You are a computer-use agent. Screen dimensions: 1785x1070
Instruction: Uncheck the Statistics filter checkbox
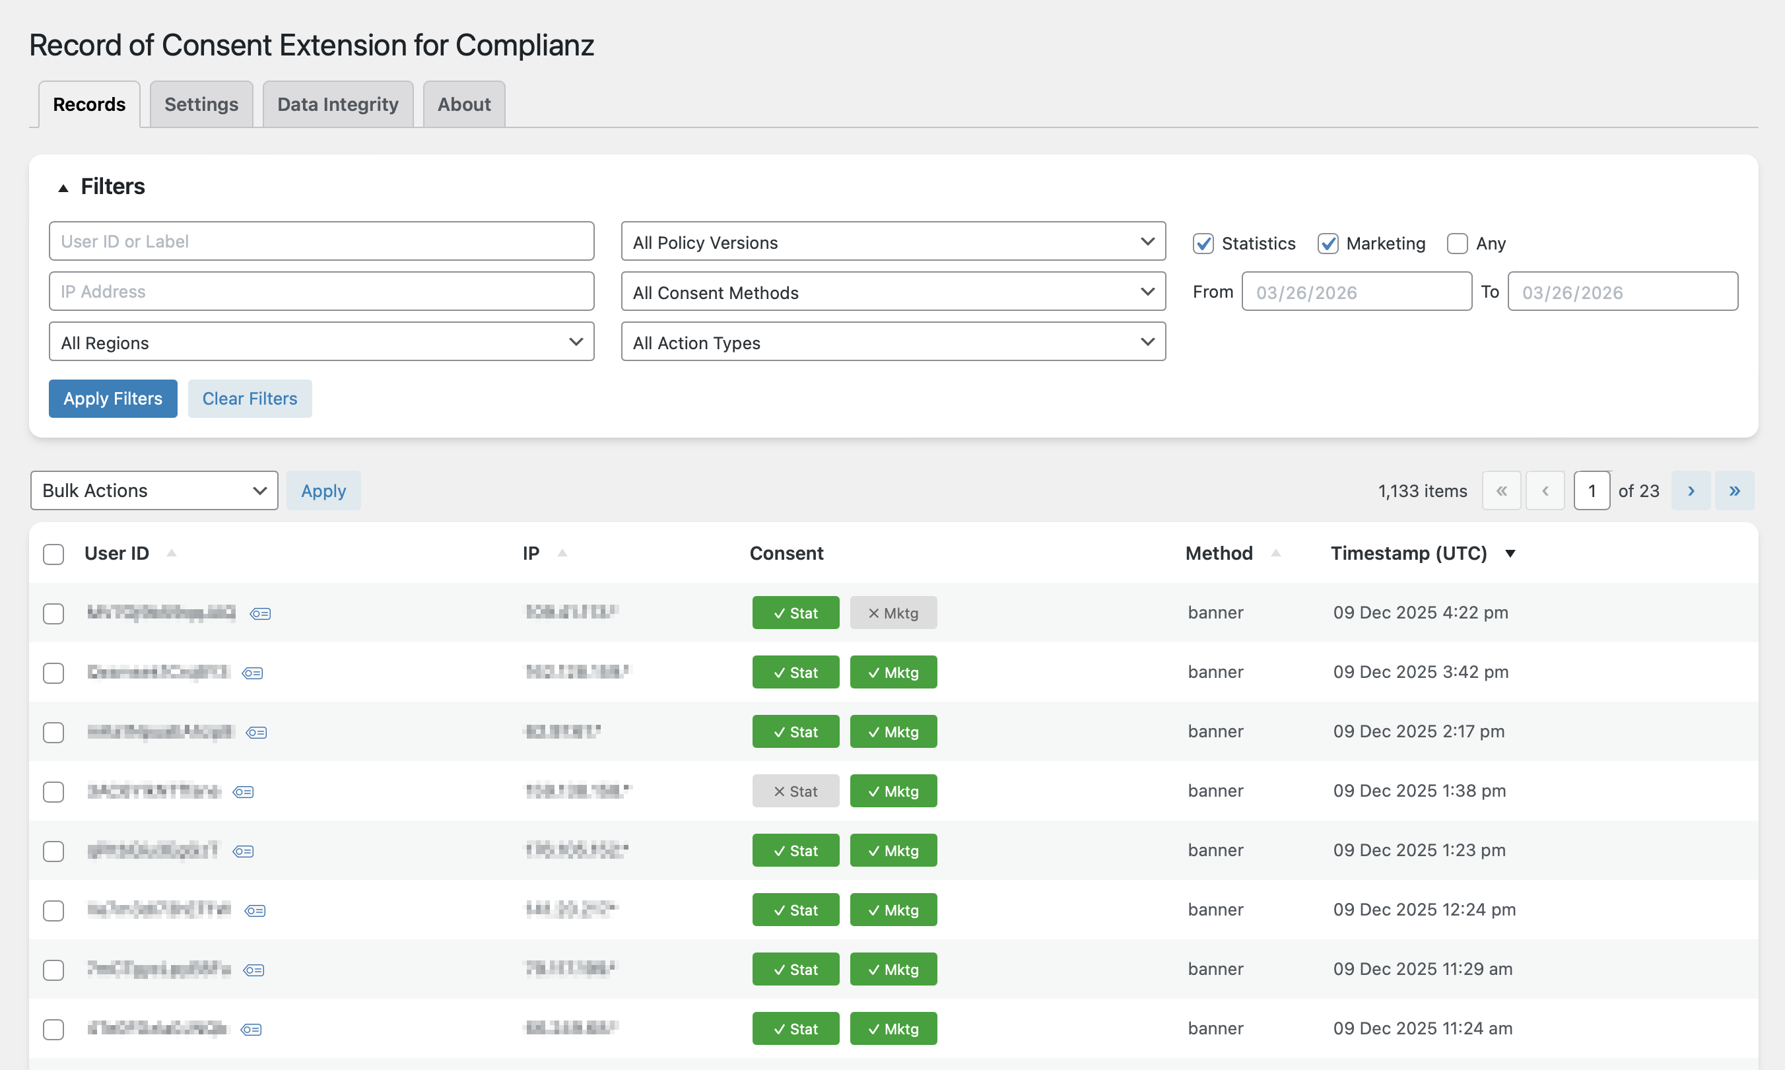point(1203,244)
